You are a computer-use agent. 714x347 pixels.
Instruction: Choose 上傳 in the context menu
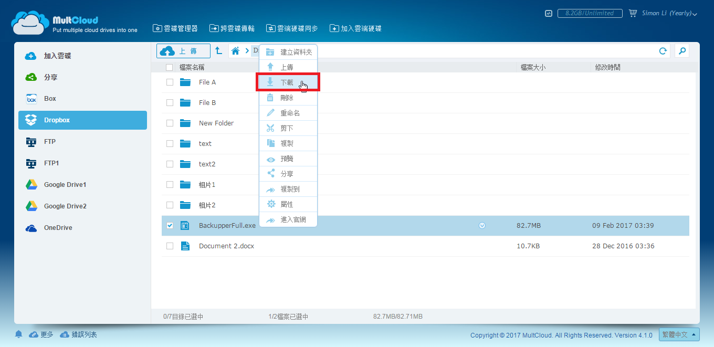[x=288, y=67]
